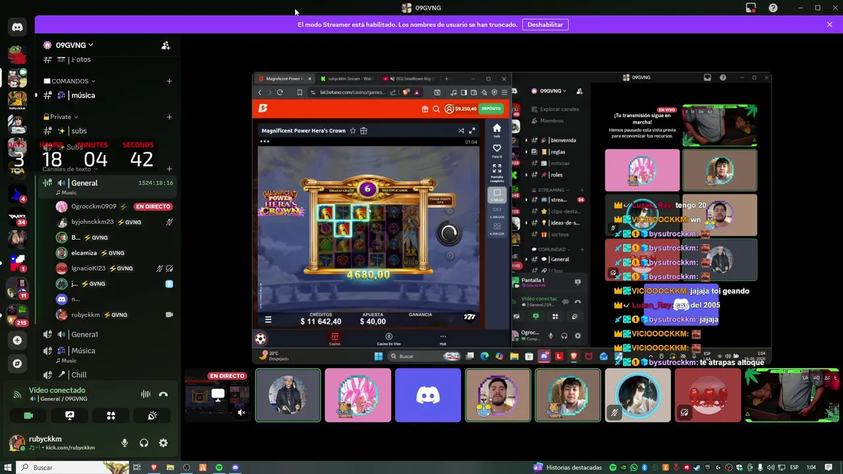Add a channel to Canales de texto

(x=169, y=169)
